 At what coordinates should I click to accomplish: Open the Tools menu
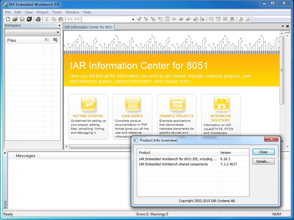[x=57, y=12]
